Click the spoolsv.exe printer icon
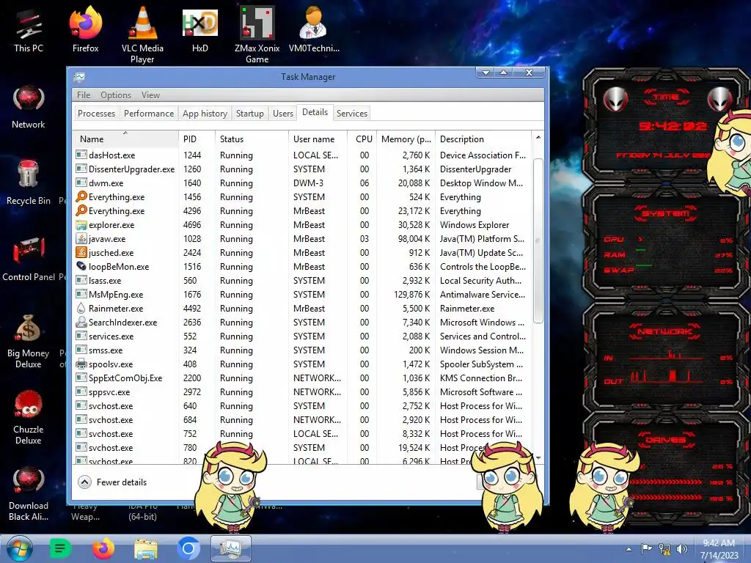 tap(81, 364)
